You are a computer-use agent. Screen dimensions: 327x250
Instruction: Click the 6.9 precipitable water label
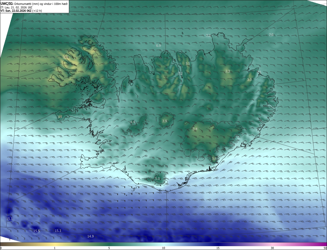158,46
